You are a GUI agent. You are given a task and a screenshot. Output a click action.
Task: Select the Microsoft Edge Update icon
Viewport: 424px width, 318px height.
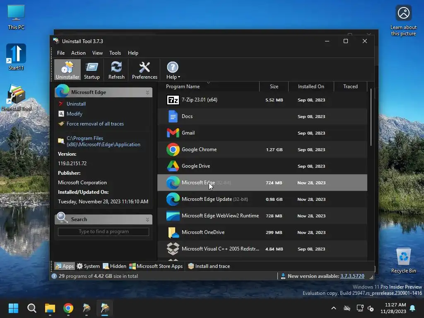(173, 199)
